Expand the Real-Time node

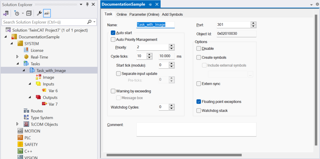(x=17, y=57)
